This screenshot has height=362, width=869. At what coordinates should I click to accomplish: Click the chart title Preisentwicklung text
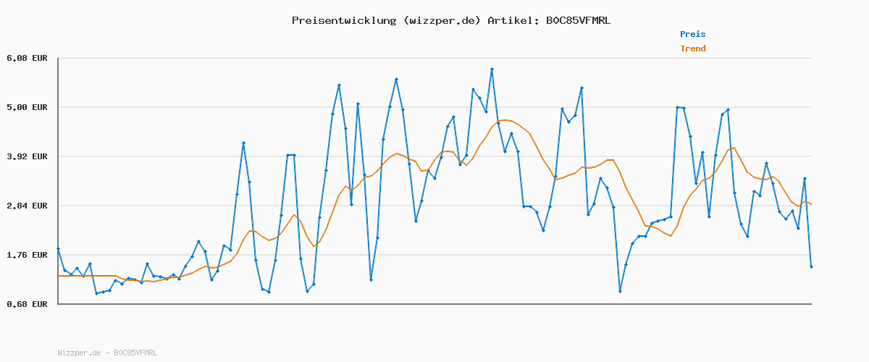pos(343,20)
